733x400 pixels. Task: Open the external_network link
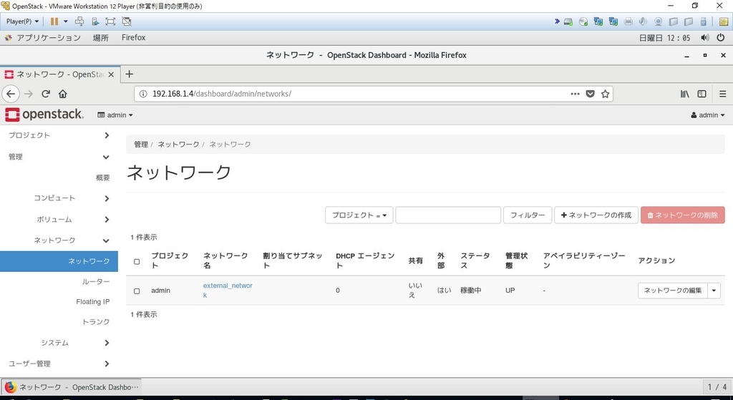pyautogui.click(x=228, y=291)
